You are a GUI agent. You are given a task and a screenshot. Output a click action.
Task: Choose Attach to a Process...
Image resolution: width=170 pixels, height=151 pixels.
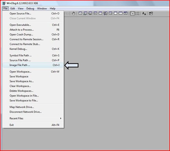pos(33,30)
